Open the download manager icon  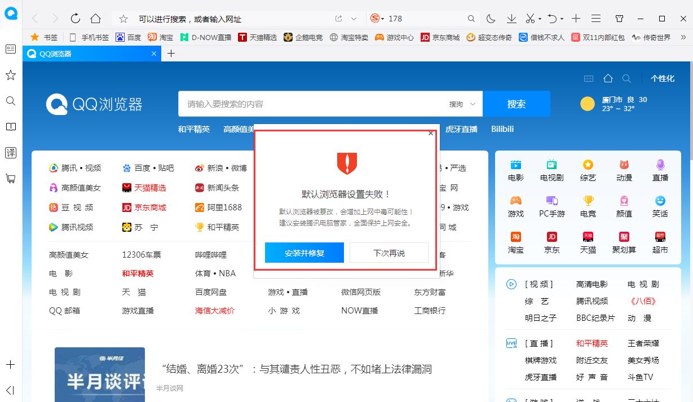(511, 18)
